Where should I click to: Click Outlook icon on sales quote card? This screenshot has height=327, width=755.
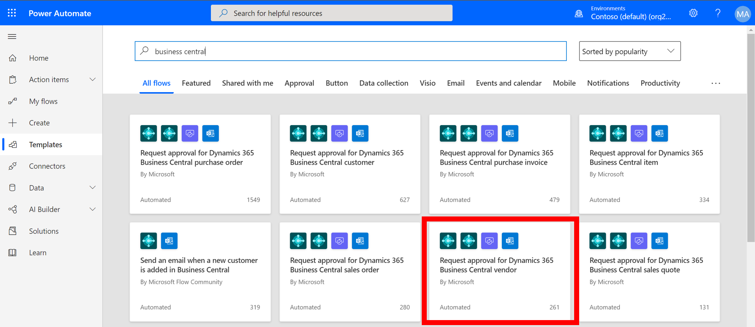click(660, 241)
